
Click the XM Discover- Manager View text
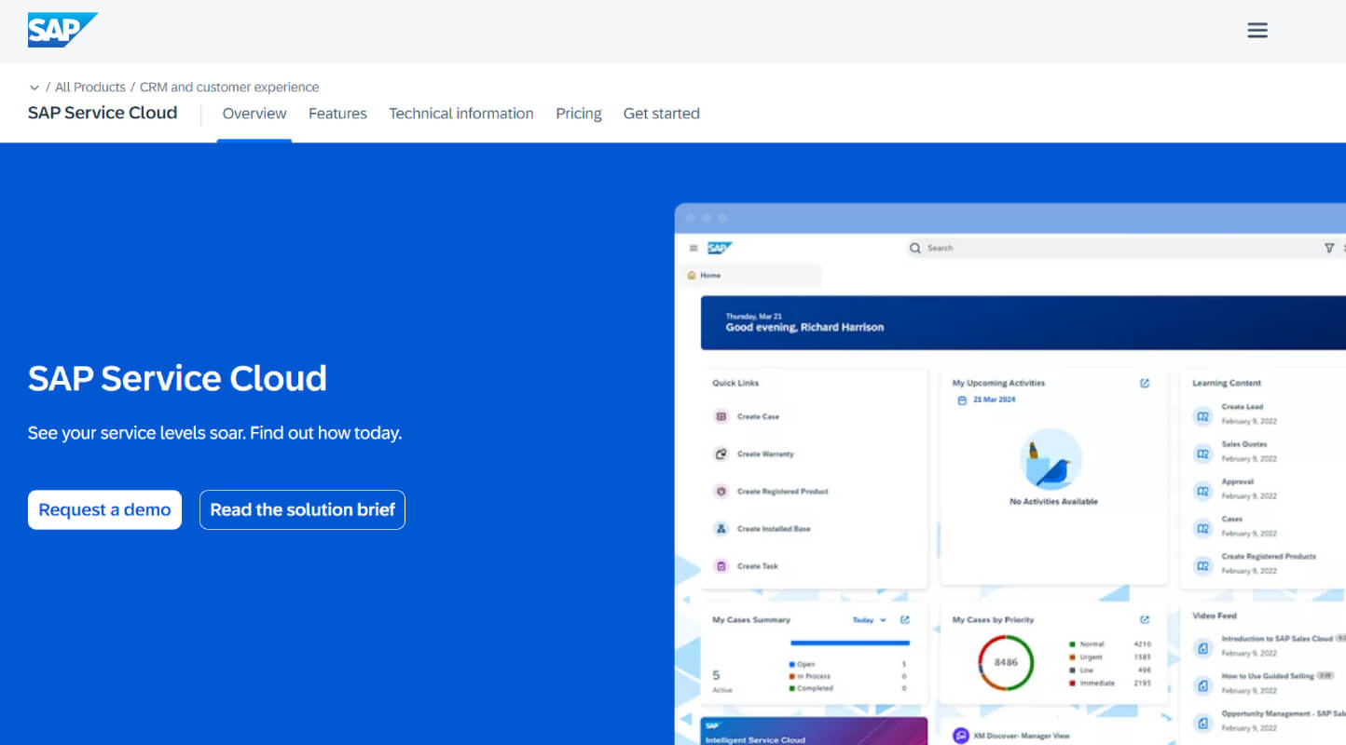click(x=1023, y=736)
